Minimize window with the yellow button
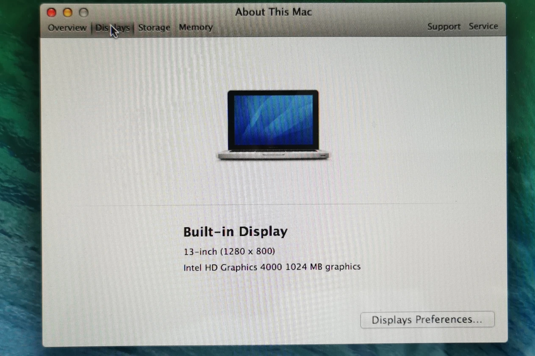Image resolution: width=535 pixels, height=356 pixels. pos(67,13)
